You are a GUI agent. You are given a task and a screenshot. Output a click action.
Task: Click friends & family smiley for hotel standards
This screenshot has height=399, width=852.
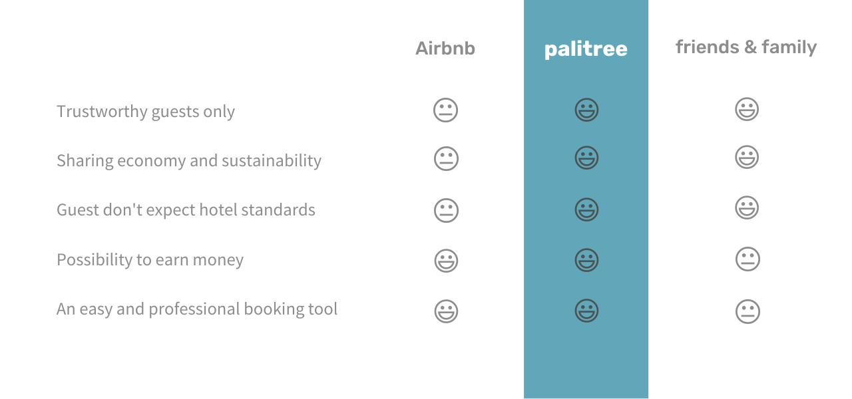click(747, 207)
